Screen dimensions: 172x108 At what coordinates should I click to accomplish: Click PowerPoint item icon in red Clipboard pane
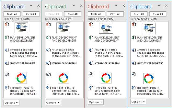[x=91, y=25]
